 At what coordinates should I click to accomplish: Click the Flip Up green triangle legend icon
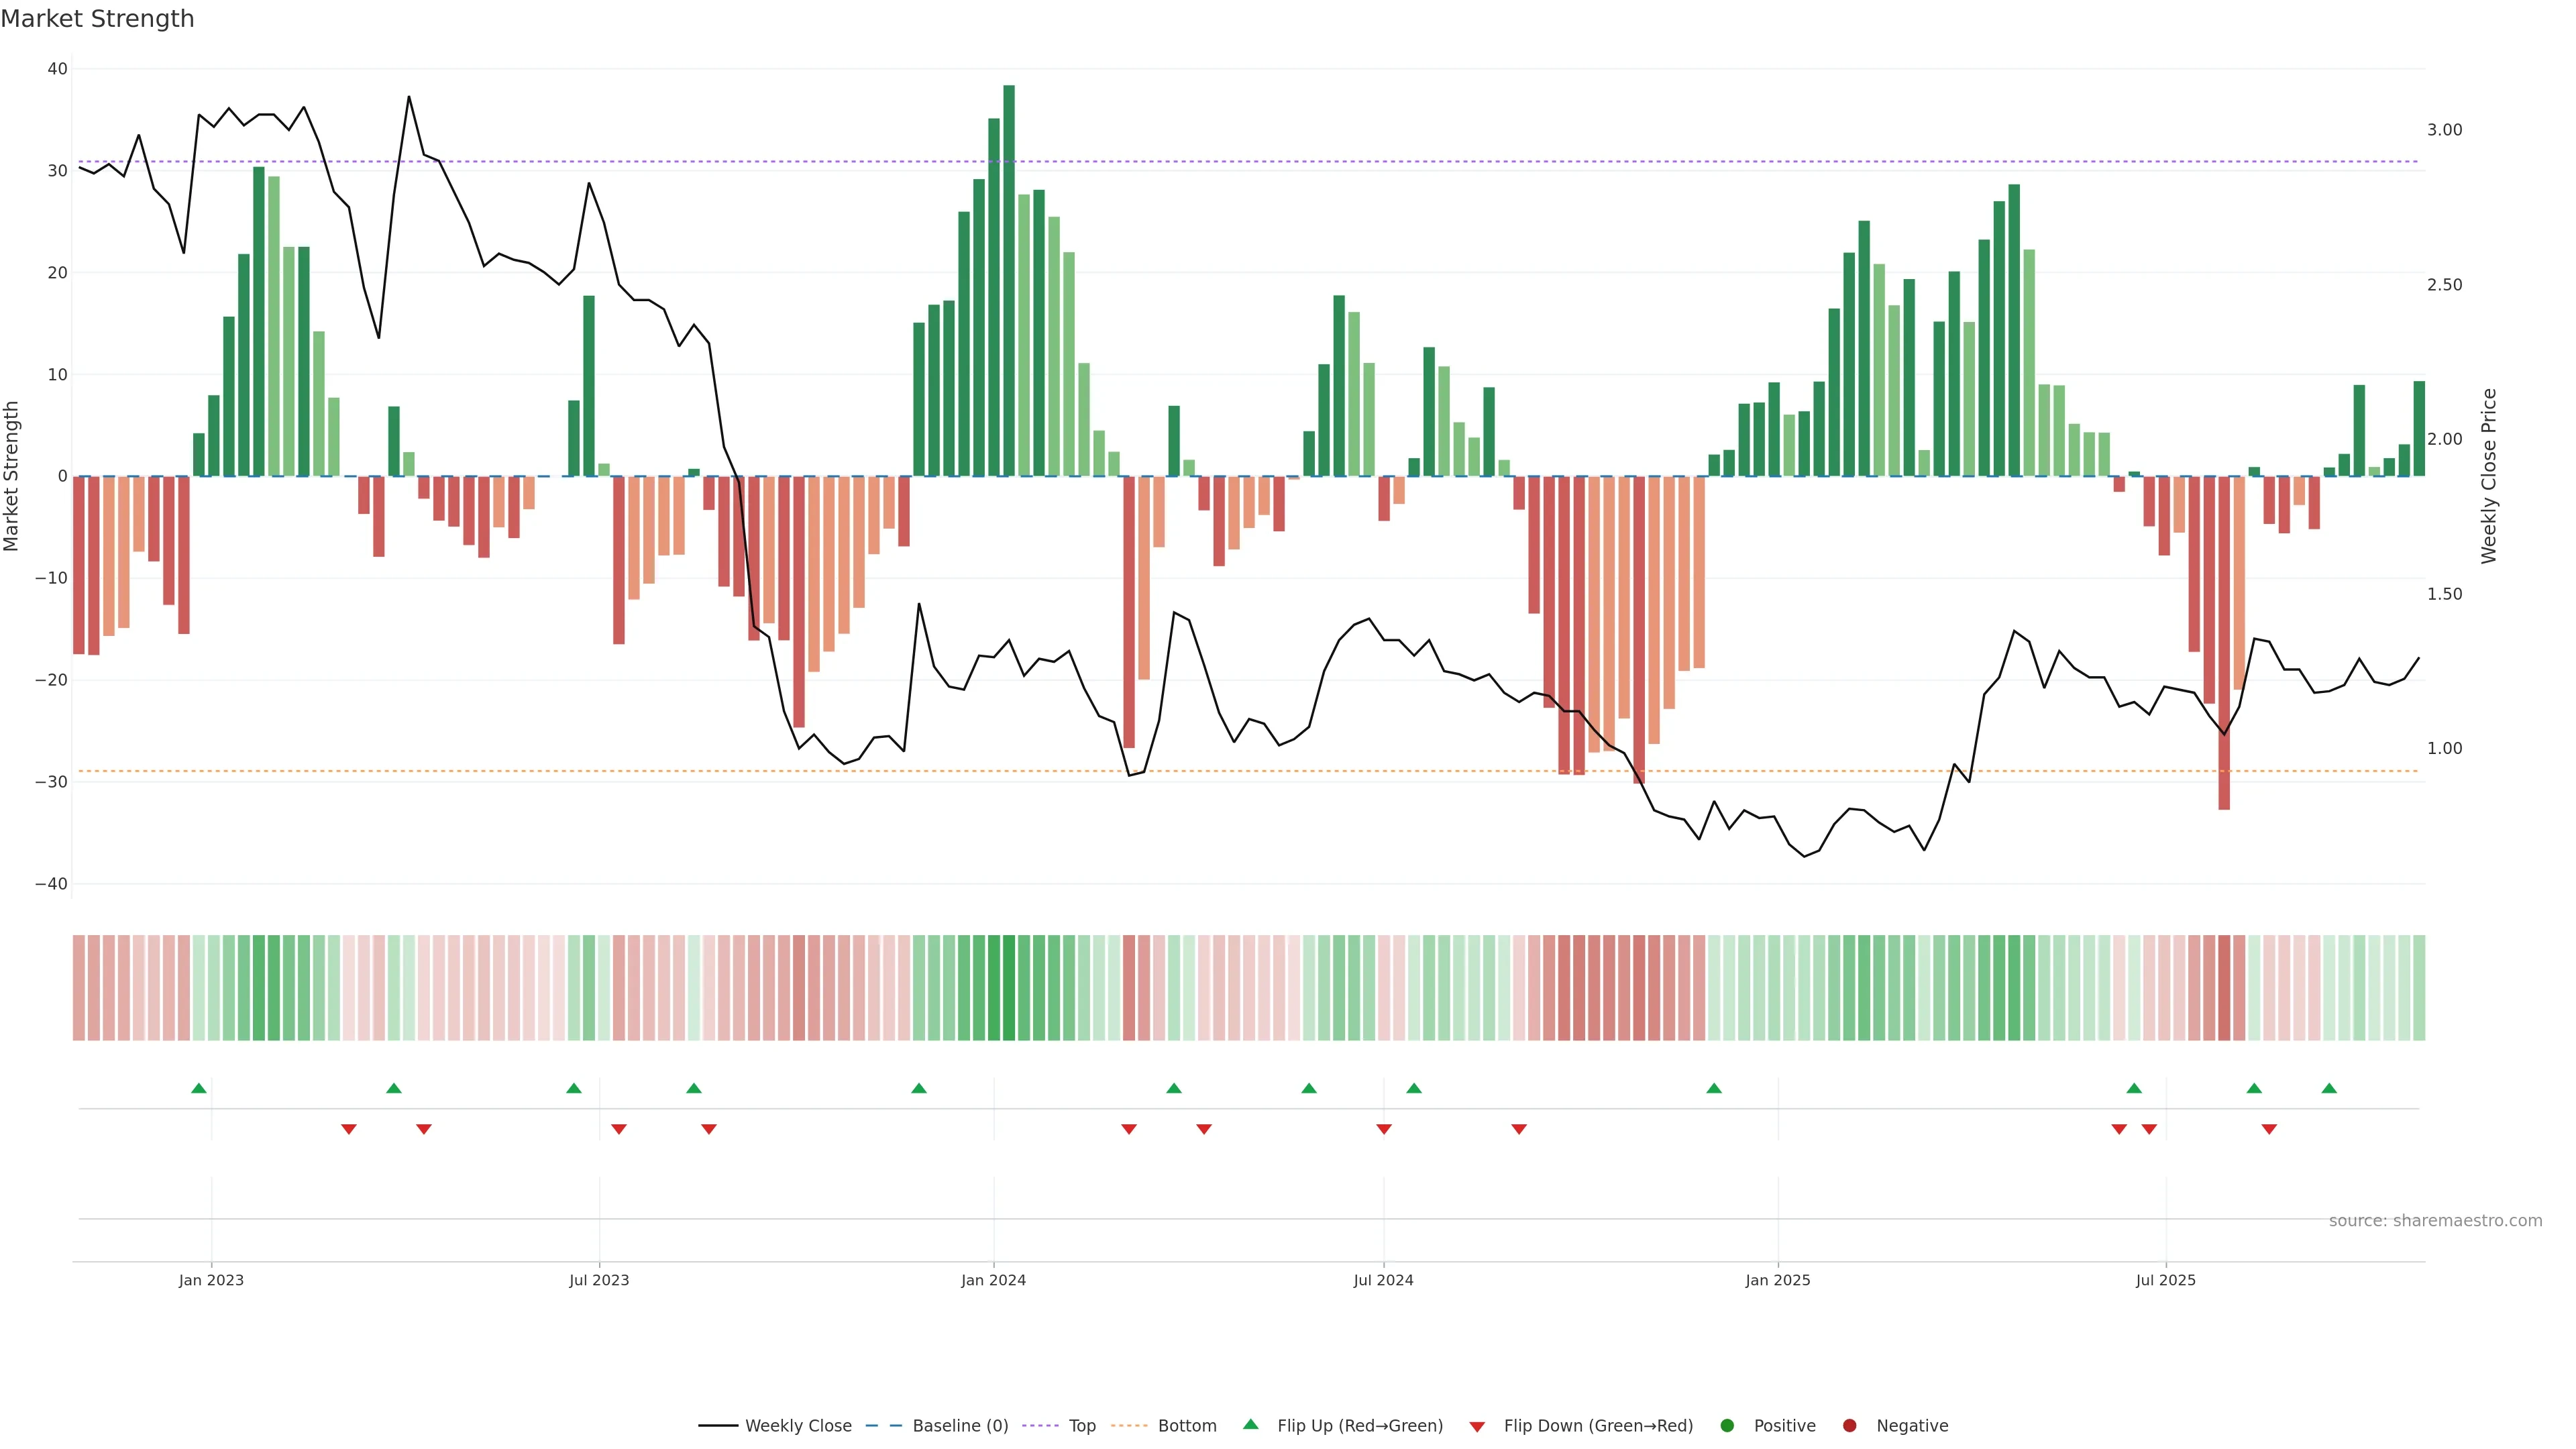[1250, 1425]
